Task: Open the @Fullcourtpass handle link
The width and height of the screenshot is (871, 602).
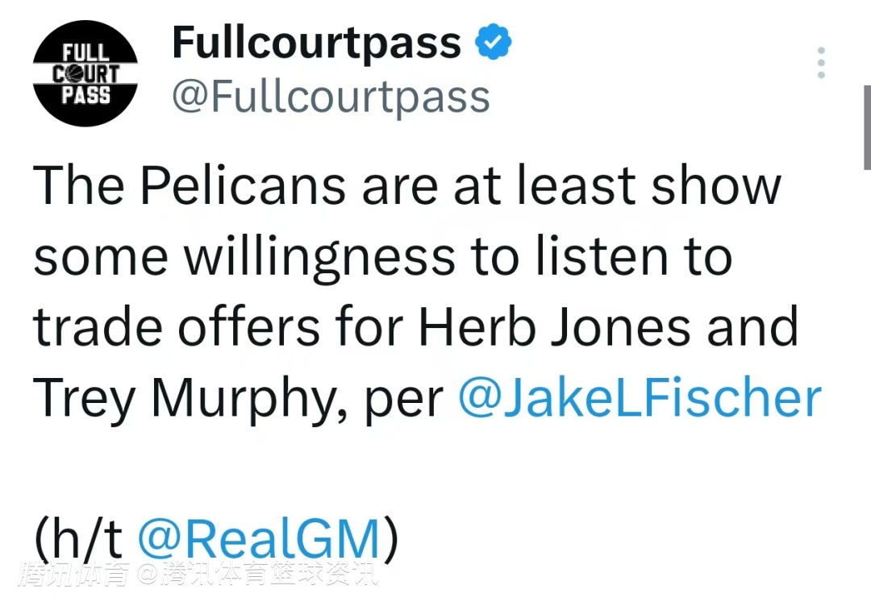Action: [331, 98]
